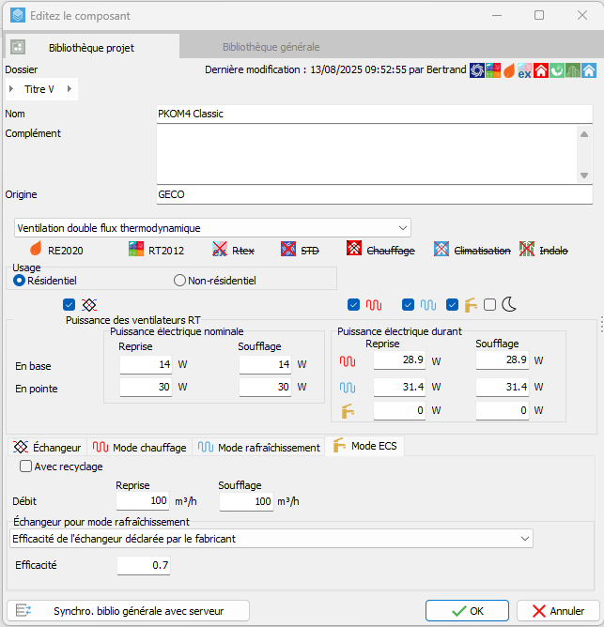Uncheck the heating mode red wave checkbox
Image resolution: width=604 pixels, height=627 pixels.
(353, 304)
